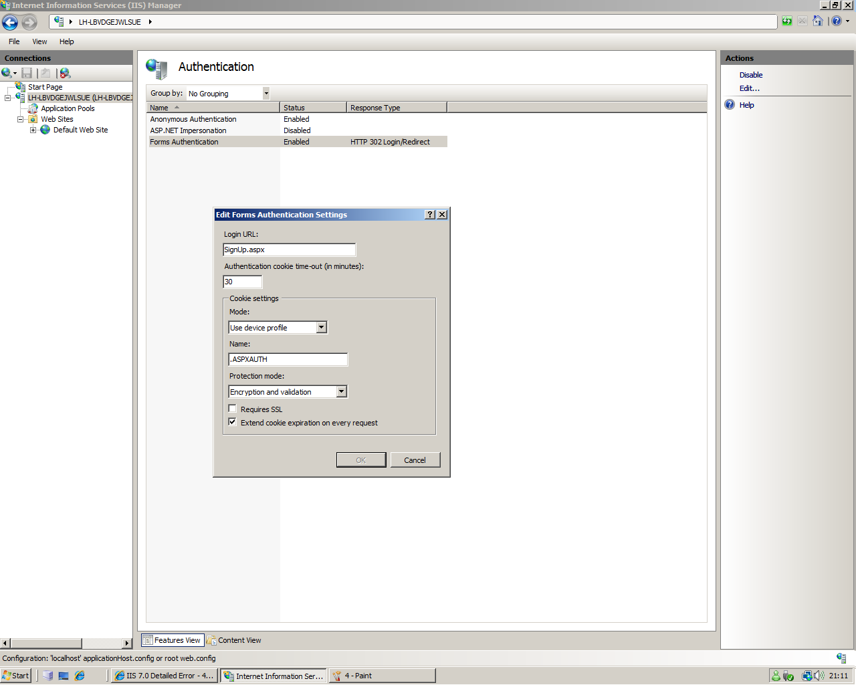
Task: Cancel the Forms Authentication Settings dialog
Action: 415,460
